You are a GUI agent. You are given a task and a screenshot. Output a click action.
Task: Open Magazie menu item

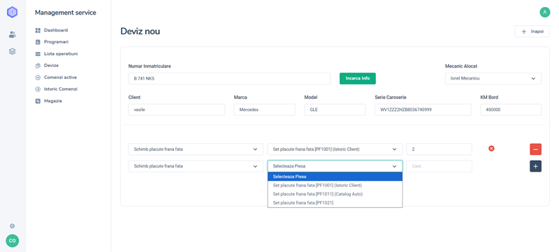53,101
